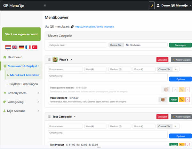This screenshot has height=149, width=192.
Task: Edit Pizza Mexicano with the pencil icon
Action: (181, 100)
